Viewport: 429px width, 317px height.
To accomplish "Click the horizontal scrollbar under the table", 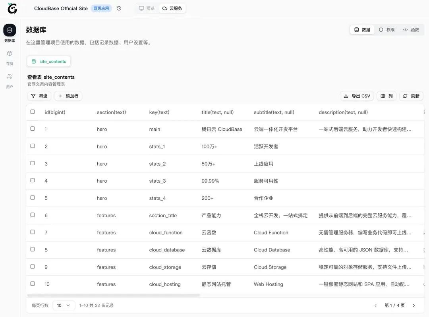I will coord(114,296).
